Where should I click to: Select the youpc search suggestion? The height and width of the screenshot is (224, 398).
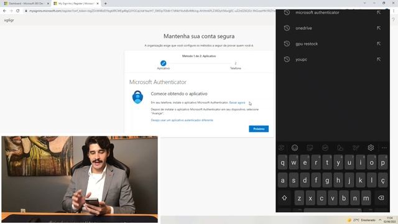(x=301, y=60)
